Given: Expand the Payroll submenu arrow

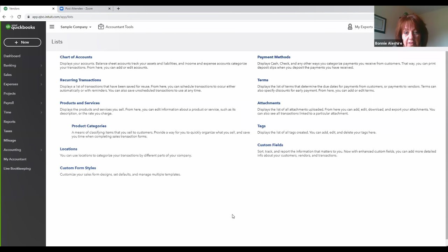Looking at the screenshot, I should 41,103.
